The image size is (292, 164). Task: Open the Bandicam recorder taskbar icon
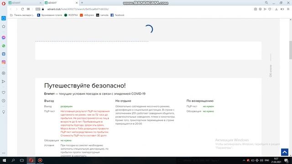click(40, 160)
